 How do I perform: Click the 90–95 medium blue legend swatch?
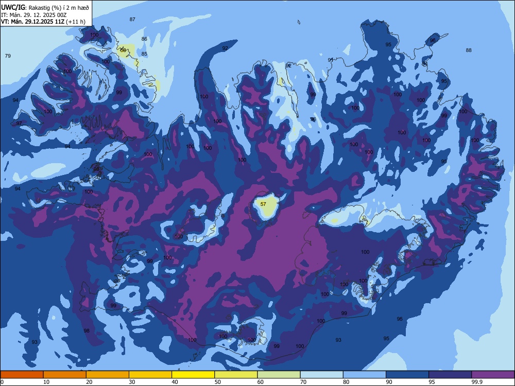click(407, 375)
